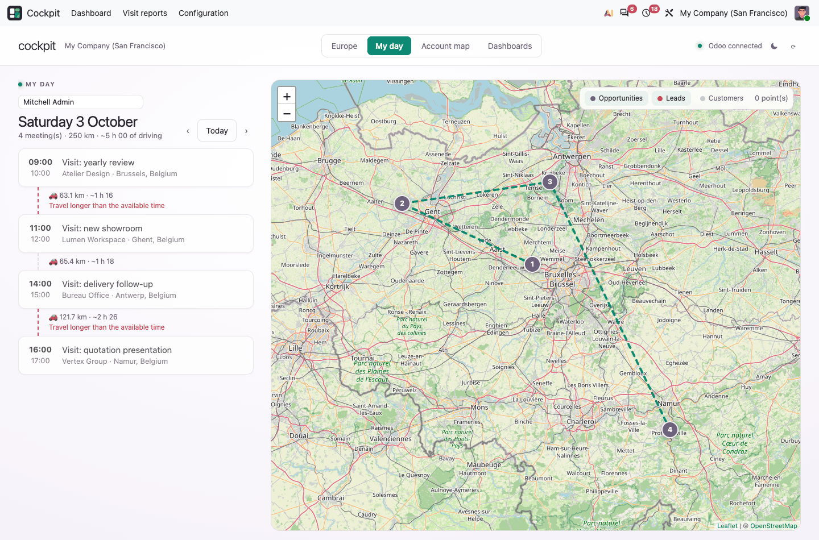Open the Configuration menu

(x=204, y=13)
